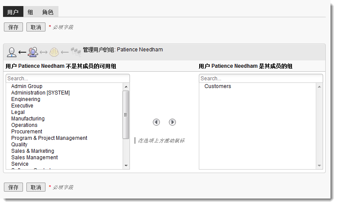Click the bottom 取消 button
Viewport: 337px width, 205px height.
(36, 187)
